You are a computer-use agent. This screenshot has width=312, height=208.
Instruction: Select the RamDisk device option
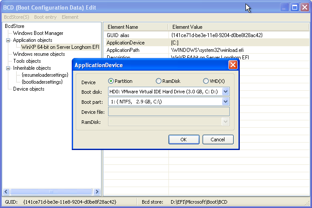pyautogui.click(x=158, y=81)
